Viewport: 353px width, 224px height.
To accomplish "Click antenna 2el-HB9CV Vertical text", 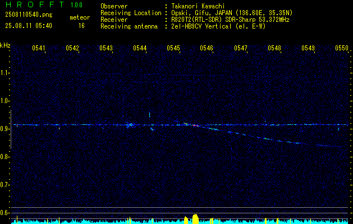I will point(218,26).
